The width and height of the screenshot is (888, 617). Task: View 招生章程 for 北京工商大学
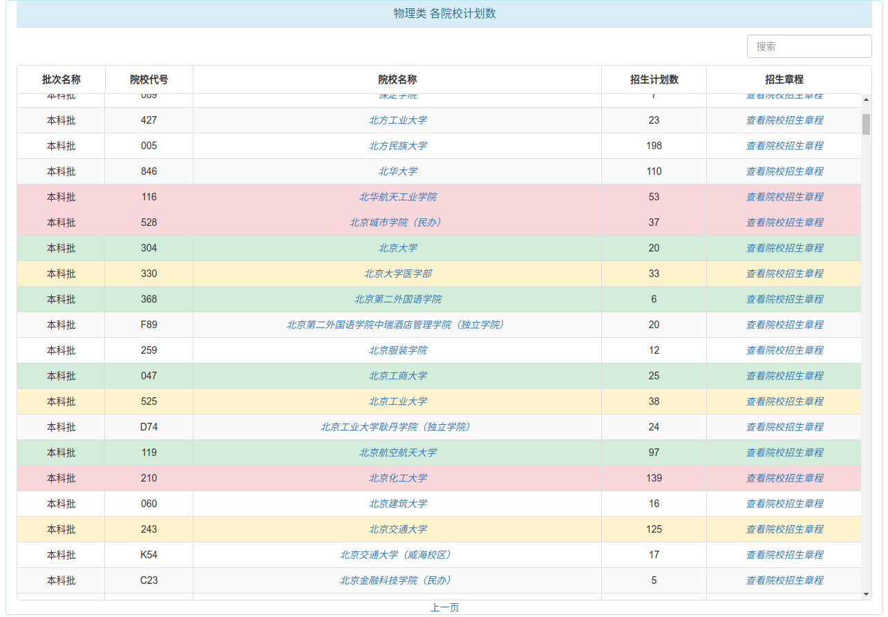pos(784,376)
